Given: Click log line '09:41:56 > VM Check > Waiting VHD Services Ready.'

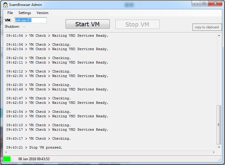Looking at the screenshot, I should [57, 36].
